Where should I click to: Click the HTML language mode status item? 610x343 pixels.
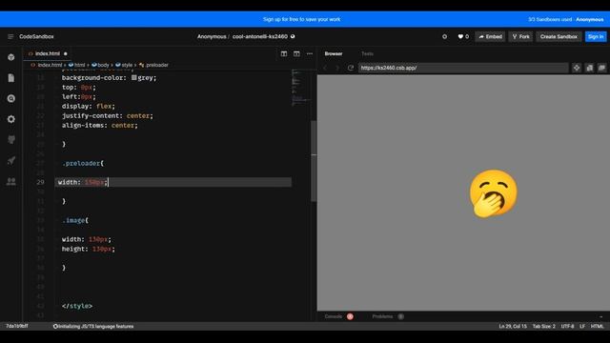598,326
